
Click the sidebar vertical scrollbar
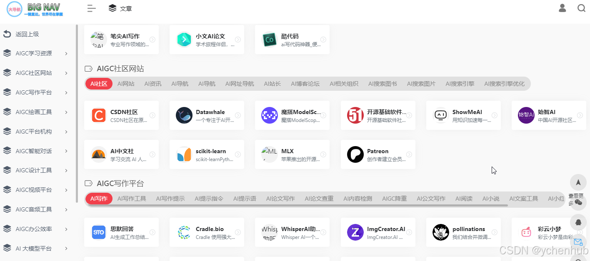[77, 114]
